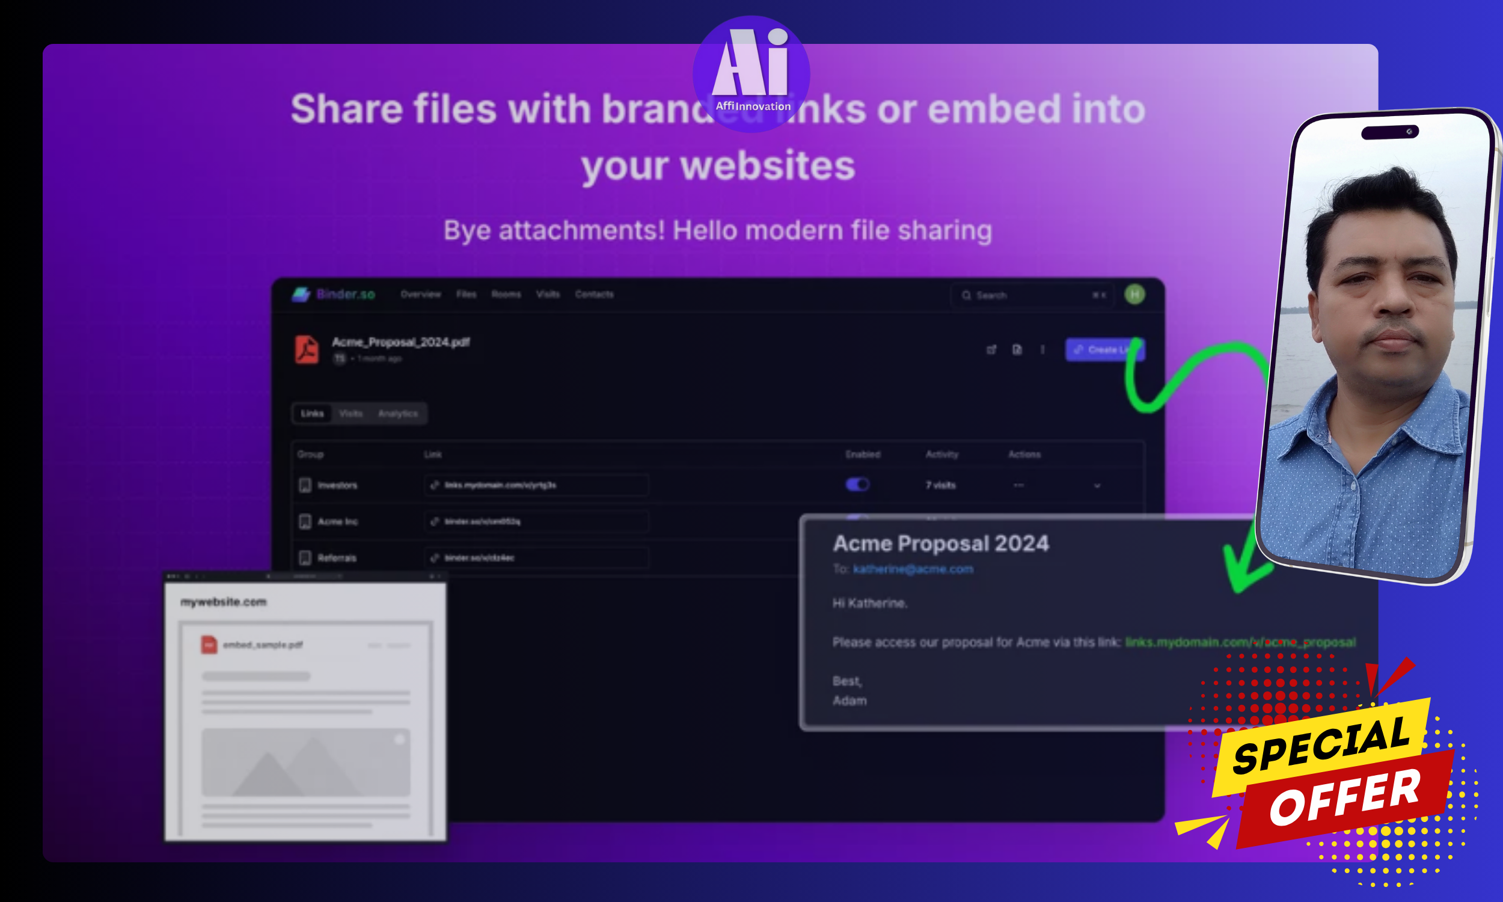The image size is (1503, 902).
Task: Switch to the Links tab
Action: [x=312, y=414]
